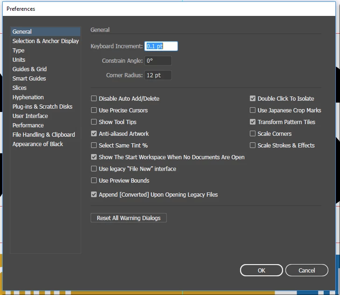Cancel the Preferences dialog
This screenshot has height=295, width=340.
pos(306,270)
